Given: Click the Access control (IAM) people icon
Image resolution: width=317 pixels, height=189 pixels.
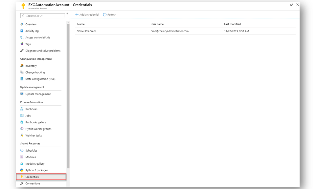Looking at the screenshot, I should pos(22,37).
